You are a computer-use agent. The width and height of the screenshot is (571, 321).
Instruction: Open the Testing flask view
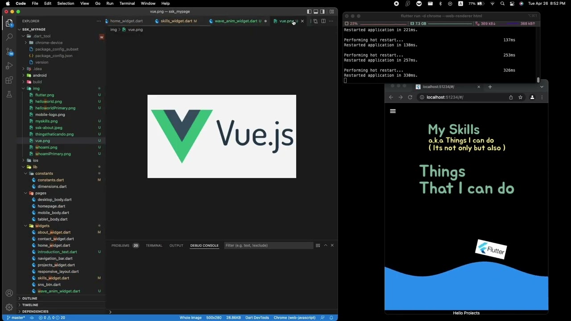(9, 95)
